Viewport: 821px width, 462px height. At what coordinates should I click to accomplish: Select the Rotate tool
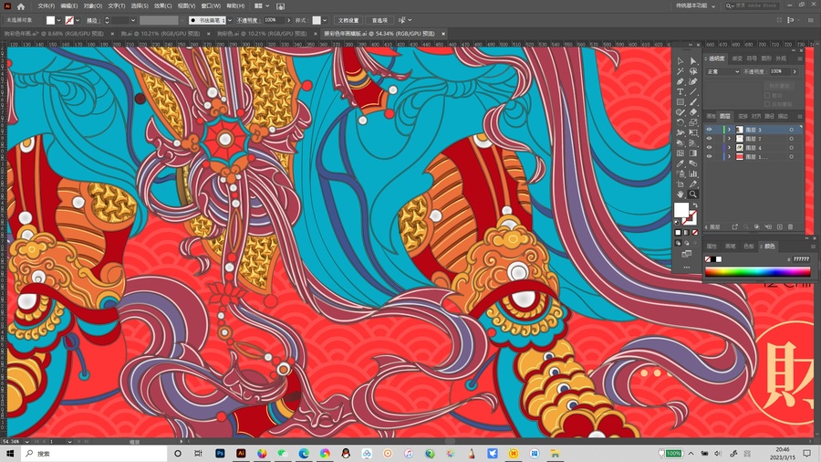(x=681, y=122)
